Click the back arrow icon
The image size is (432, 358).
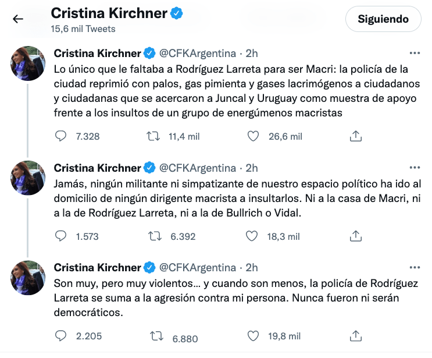(18, 19)
